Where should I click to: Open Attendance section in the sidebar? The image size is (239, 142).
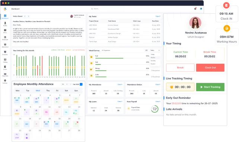tap(5, 45)
